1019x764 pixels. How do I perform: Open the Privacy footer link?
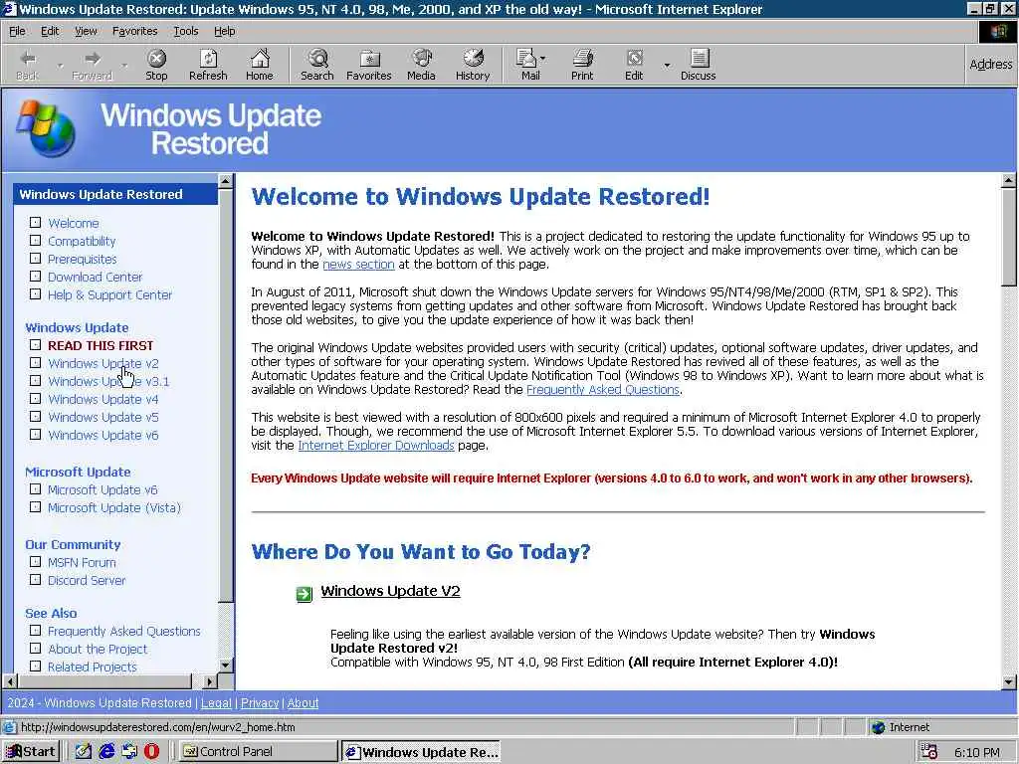point(260,703)
